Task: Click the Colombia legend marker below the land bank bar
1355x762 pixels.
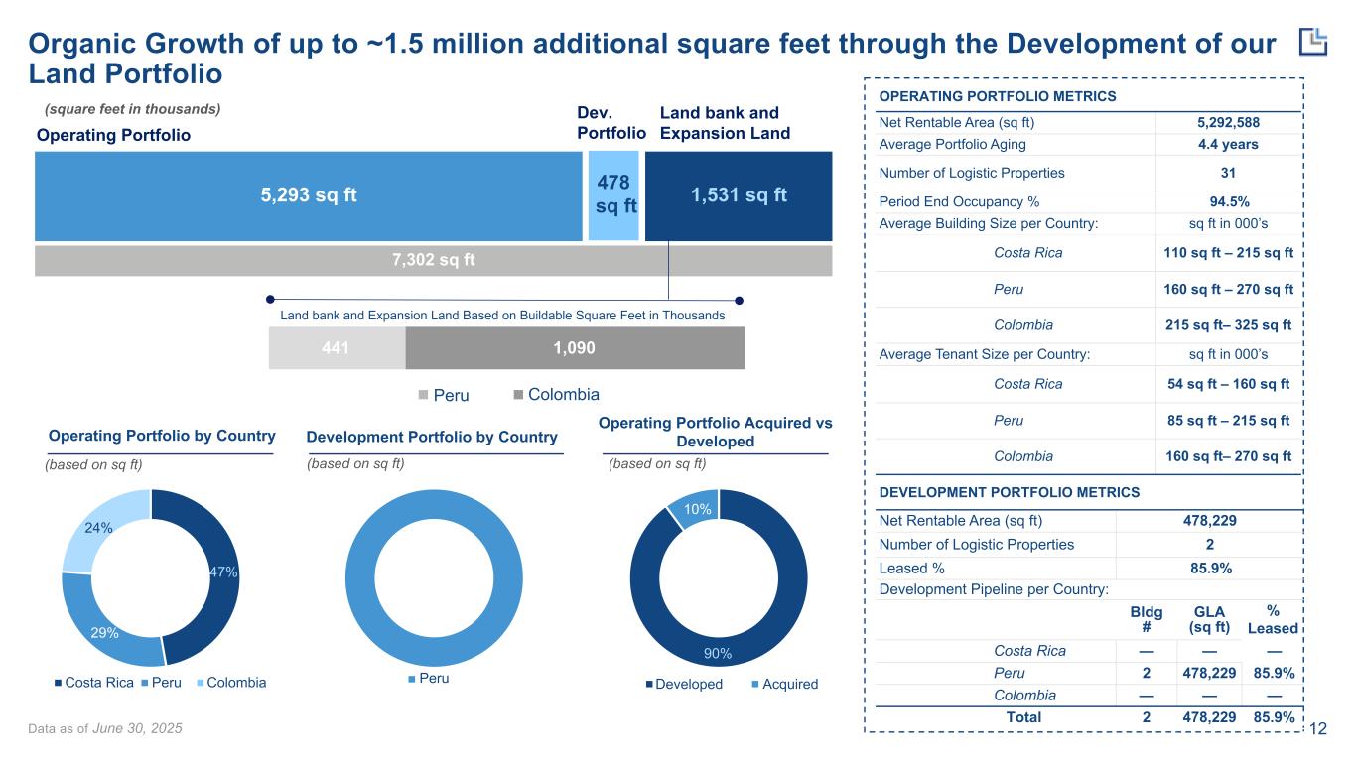Action: [x=518, y=395]
